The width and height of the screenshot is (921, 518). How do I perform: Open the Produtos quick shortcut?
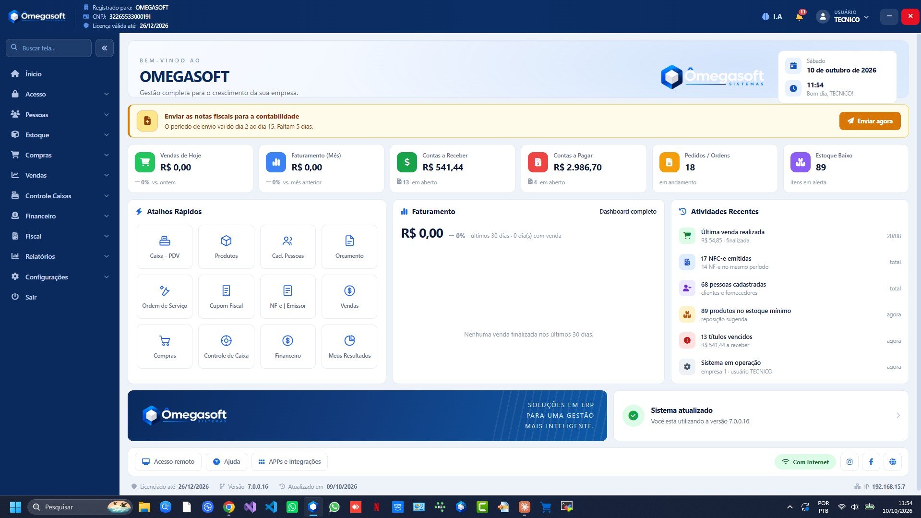[x=226, y=247]
